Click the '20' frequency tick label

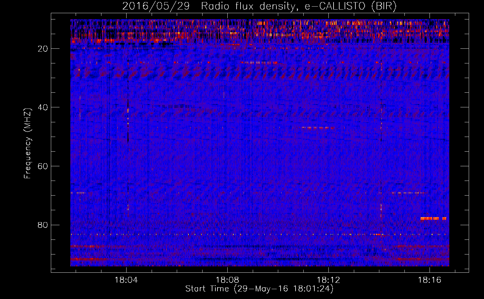43,49
